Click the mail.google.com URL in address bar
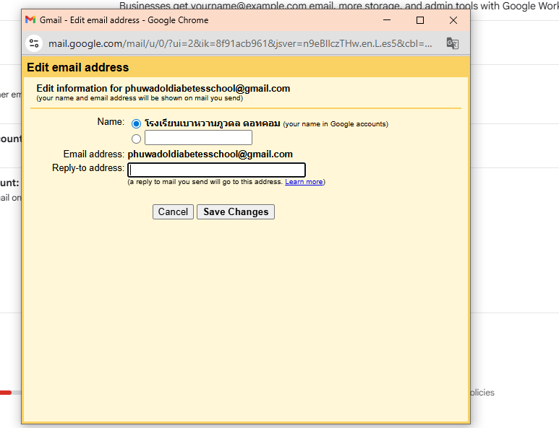 [239, 43]
